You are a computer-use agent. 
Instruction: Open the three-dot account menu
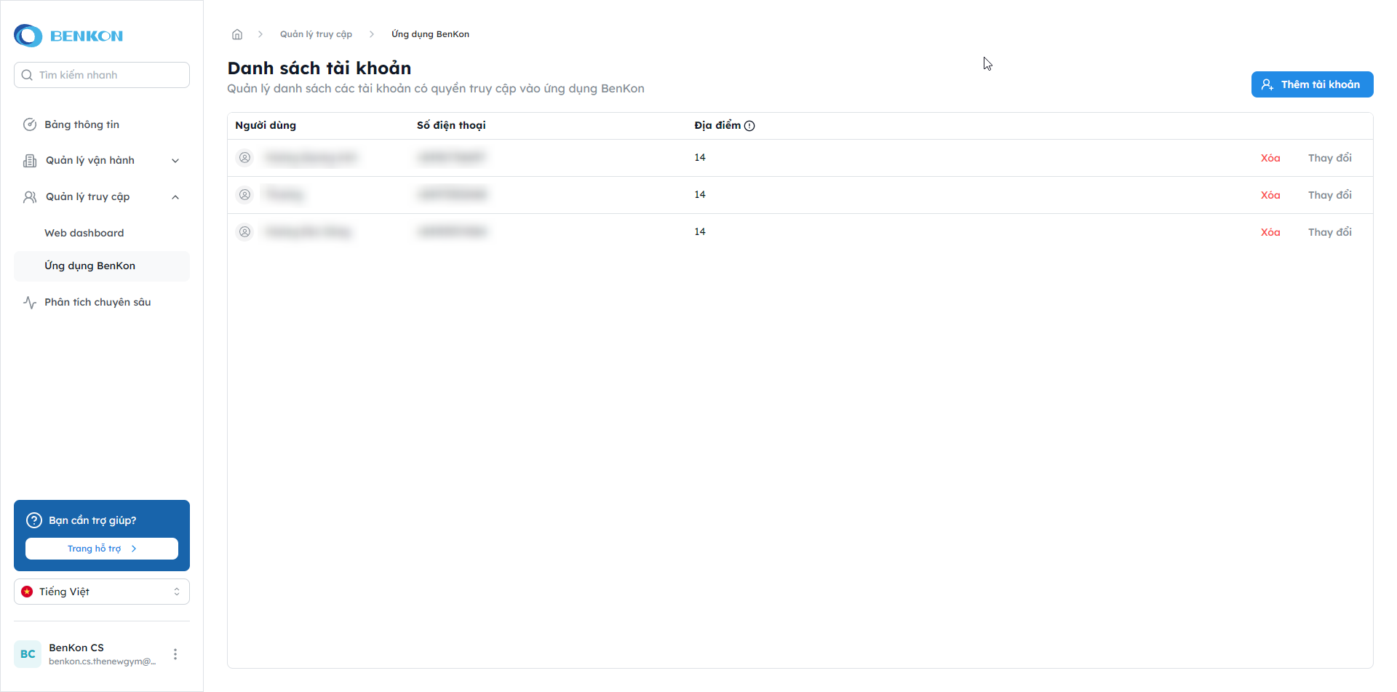point(175,654)
